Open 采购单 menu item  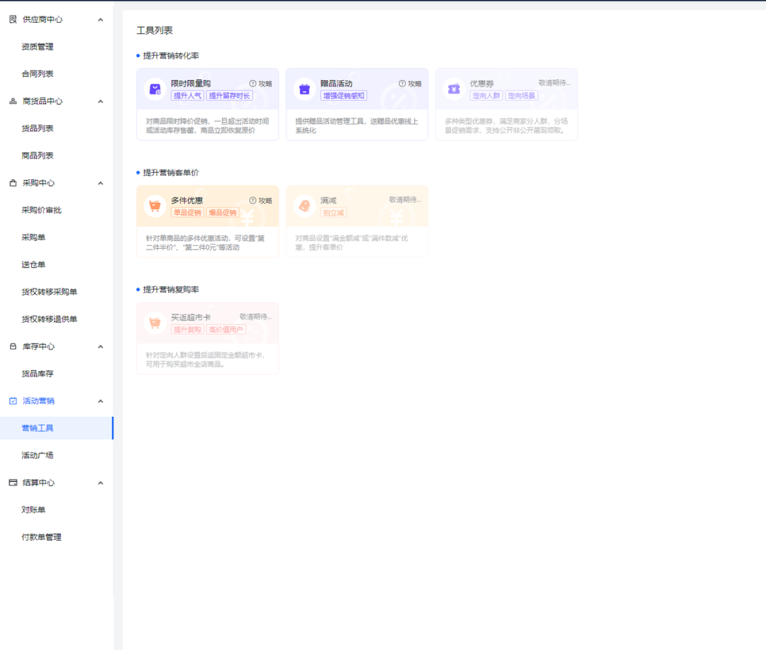pos(33,237)
